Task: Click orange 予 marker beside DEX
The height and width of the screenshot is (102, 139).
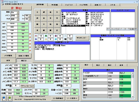Action: tap(30, 34)
